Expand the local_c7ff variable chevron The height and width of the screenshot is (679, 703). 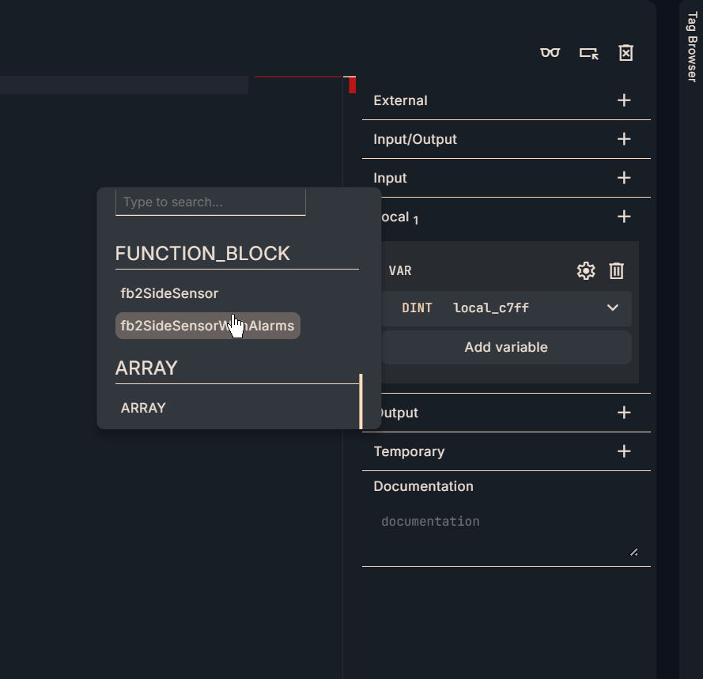point(613,308)
